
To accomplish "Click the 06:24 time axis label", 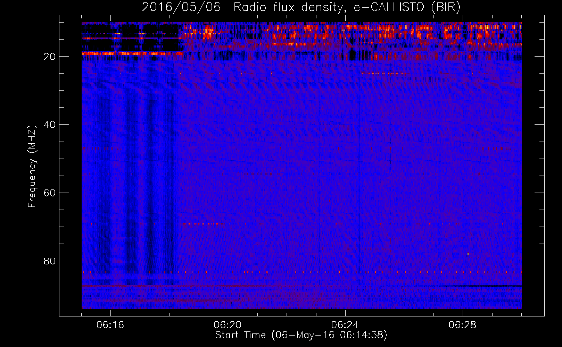I will point(345,325).
